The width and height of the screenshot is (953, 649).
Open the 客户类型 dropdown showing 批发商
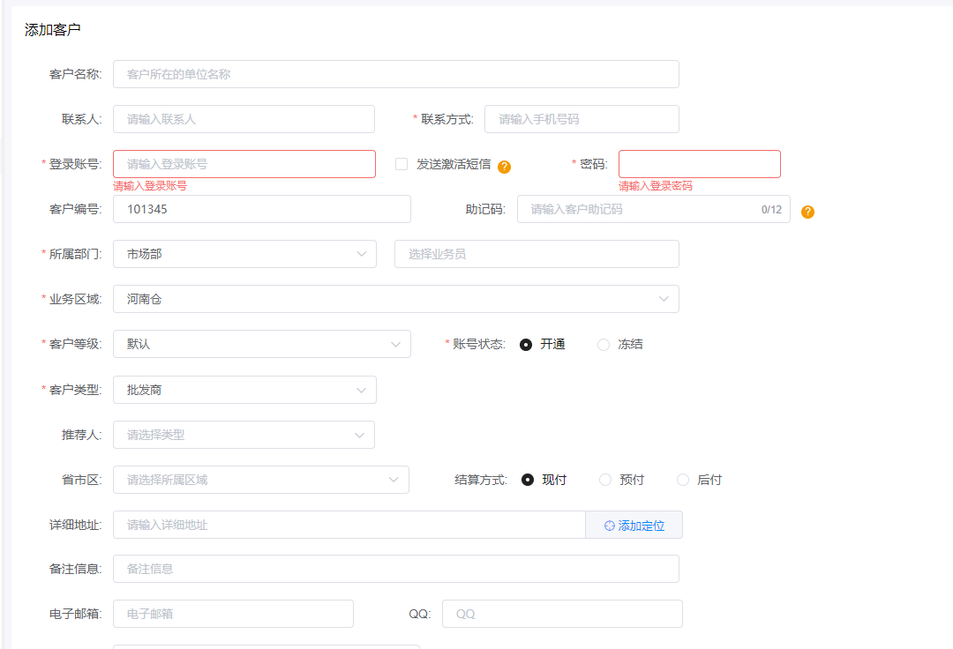(x=244, y=390)
